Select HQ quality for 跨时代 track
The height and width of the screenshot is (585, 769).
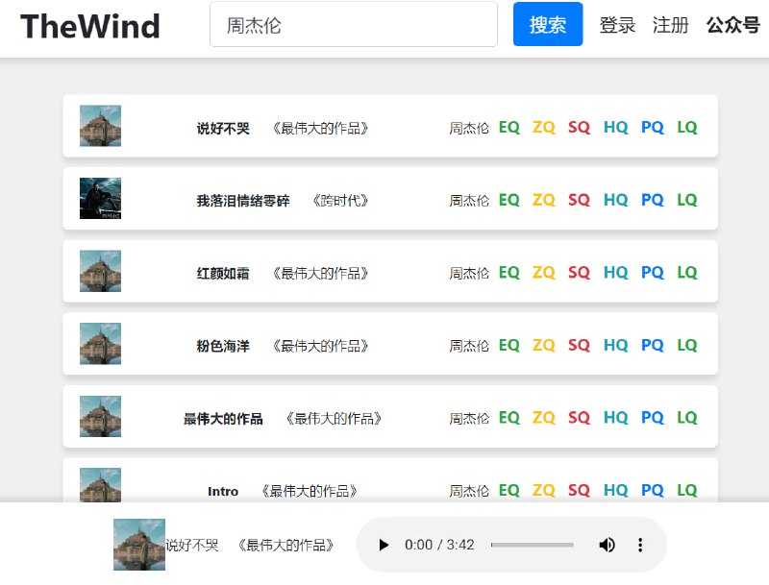pos(615,199)
